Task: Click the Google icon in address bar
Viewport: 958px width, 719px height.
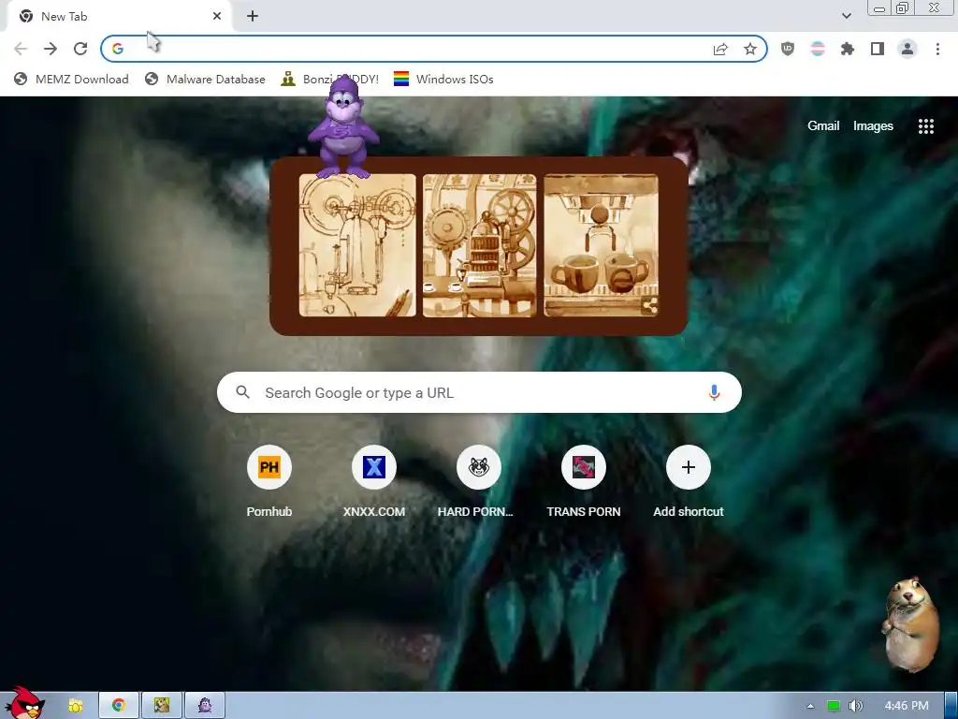Action: click(x=118, y=49)
